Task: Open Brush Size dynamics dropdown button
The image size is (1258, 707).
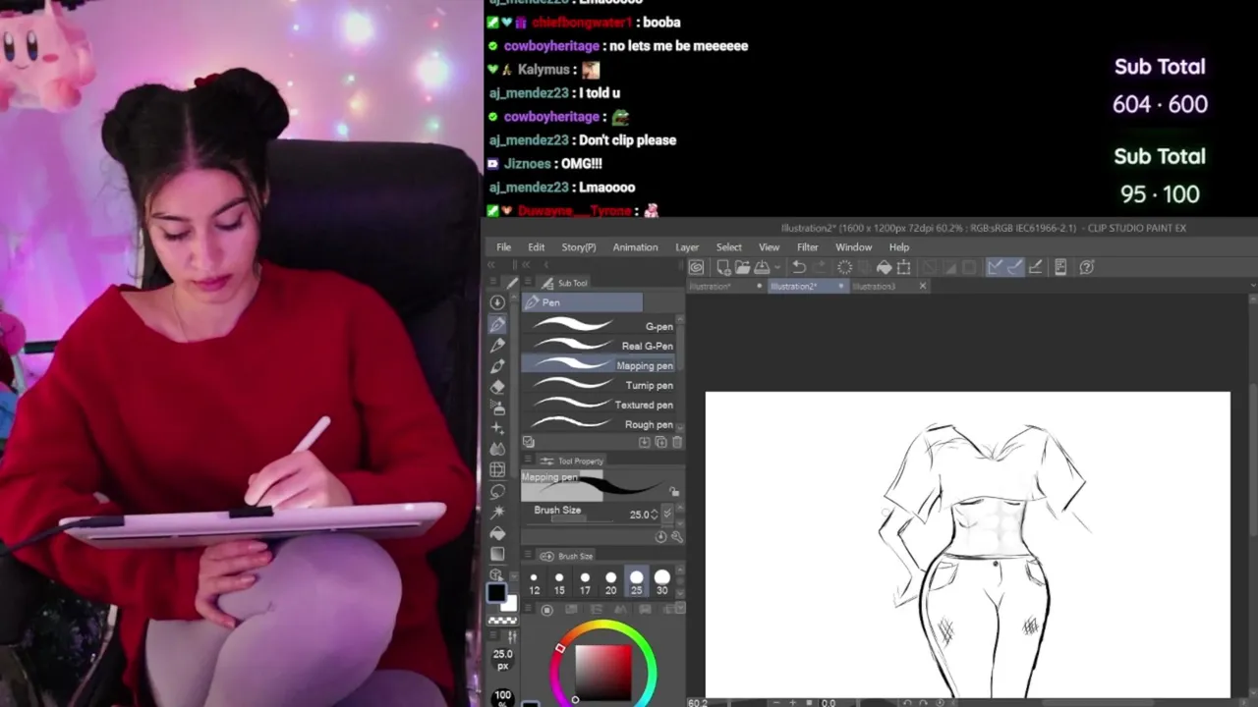Action: pos(668,514)
